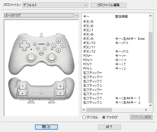Screen dimensions: 157x132
Task: Click the キー:← assignment cell
Action: 121,56
